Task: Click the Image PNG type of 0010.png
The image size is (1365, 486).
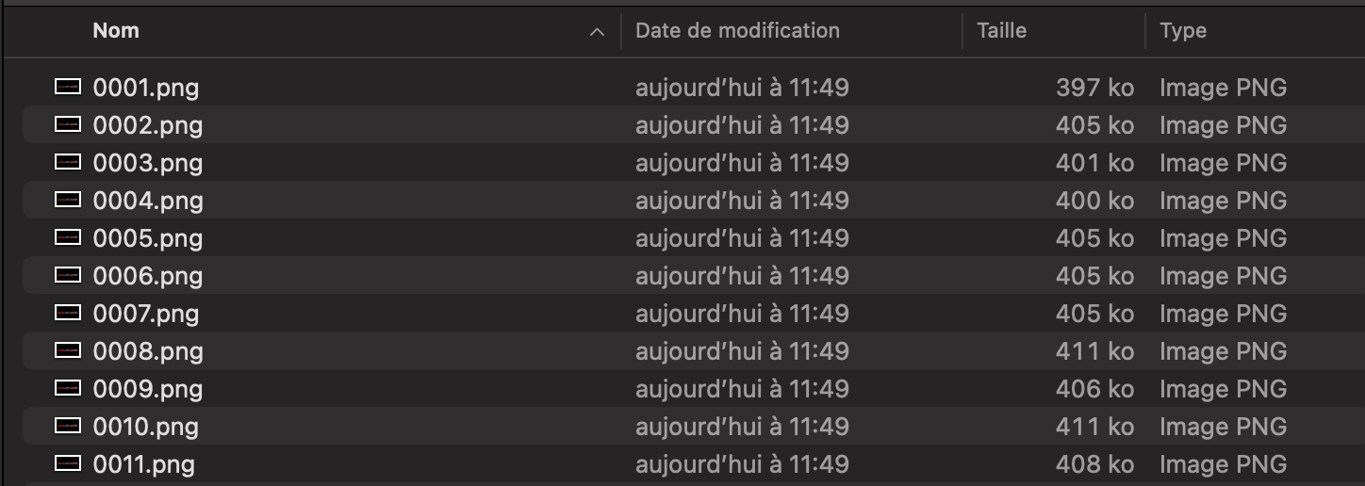Action: click(1223, 427)
